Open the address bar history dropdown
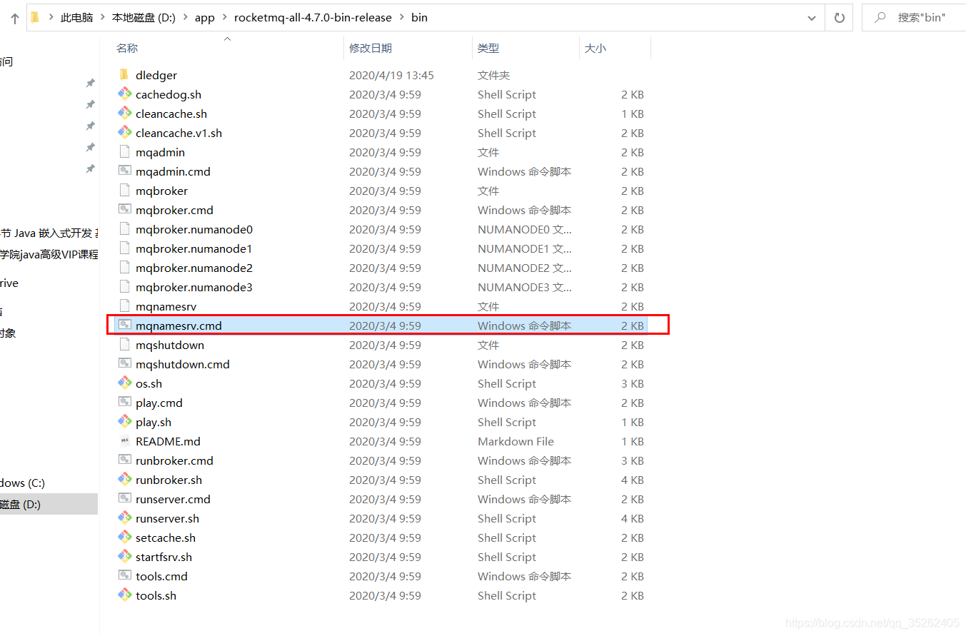 click(x=812, y=18)
